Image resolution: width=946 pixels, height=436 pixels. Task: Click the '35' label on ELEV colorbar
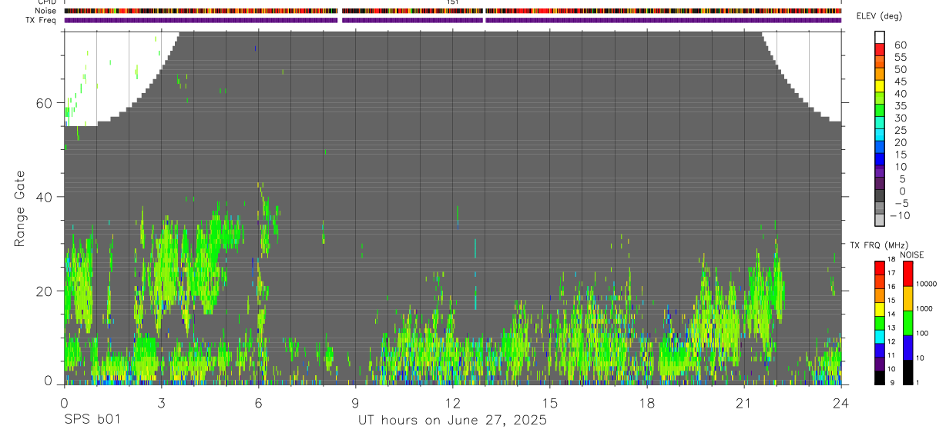click(900, 106)
